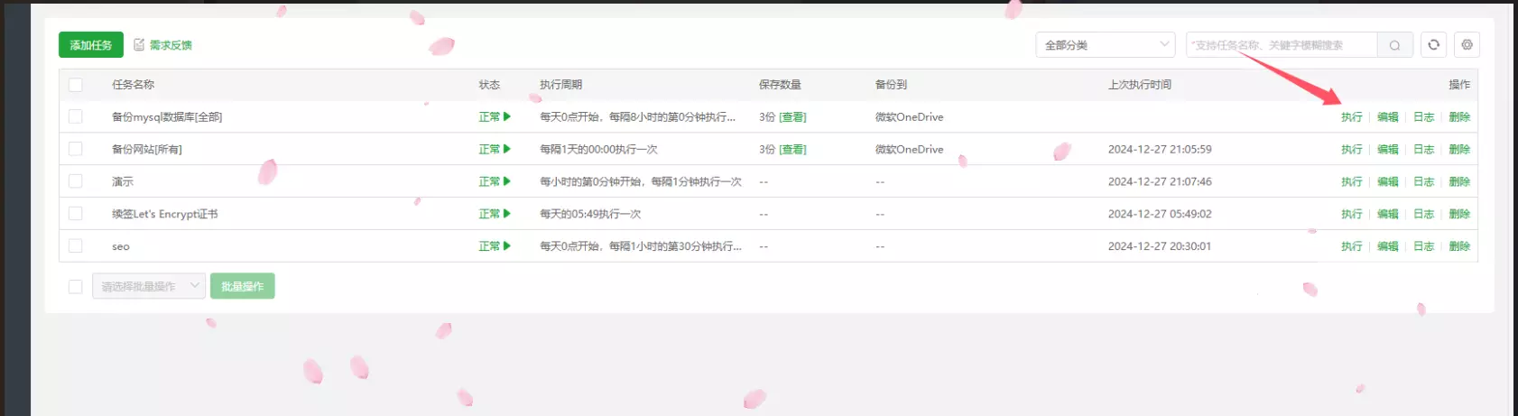
Task: Edit the 备份mysql数据库 task
Action: (x=1387, y=117)
